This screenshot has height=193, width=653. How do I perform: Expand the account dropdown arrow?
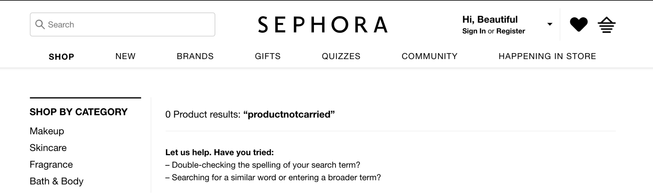click(550, 24)
